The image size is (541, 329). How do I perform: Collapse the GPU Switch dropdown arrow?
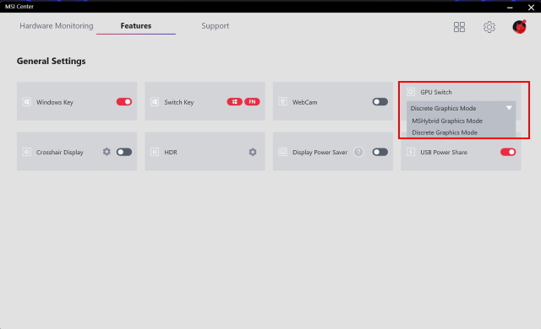tap(509, 108)
